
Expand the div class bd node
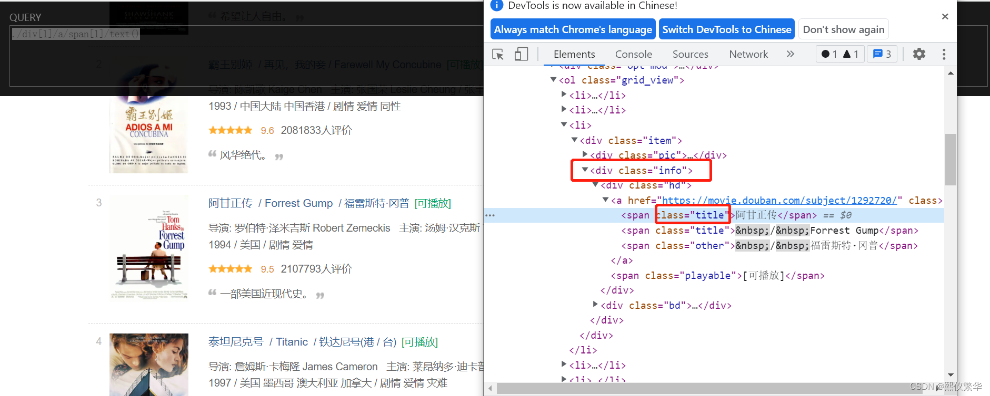point(595,305)
